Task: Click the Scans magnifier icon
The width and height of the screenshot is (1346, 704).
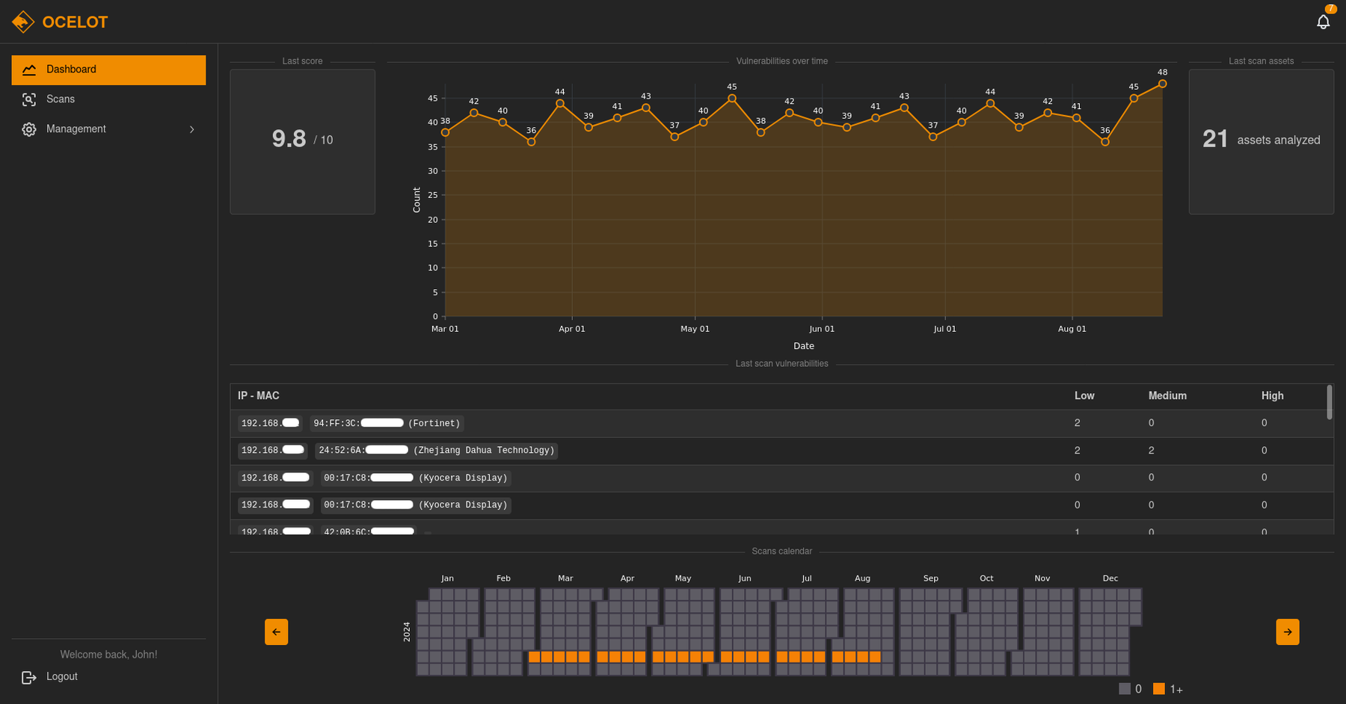Action: pyautogui.click(x=29, y=99)
